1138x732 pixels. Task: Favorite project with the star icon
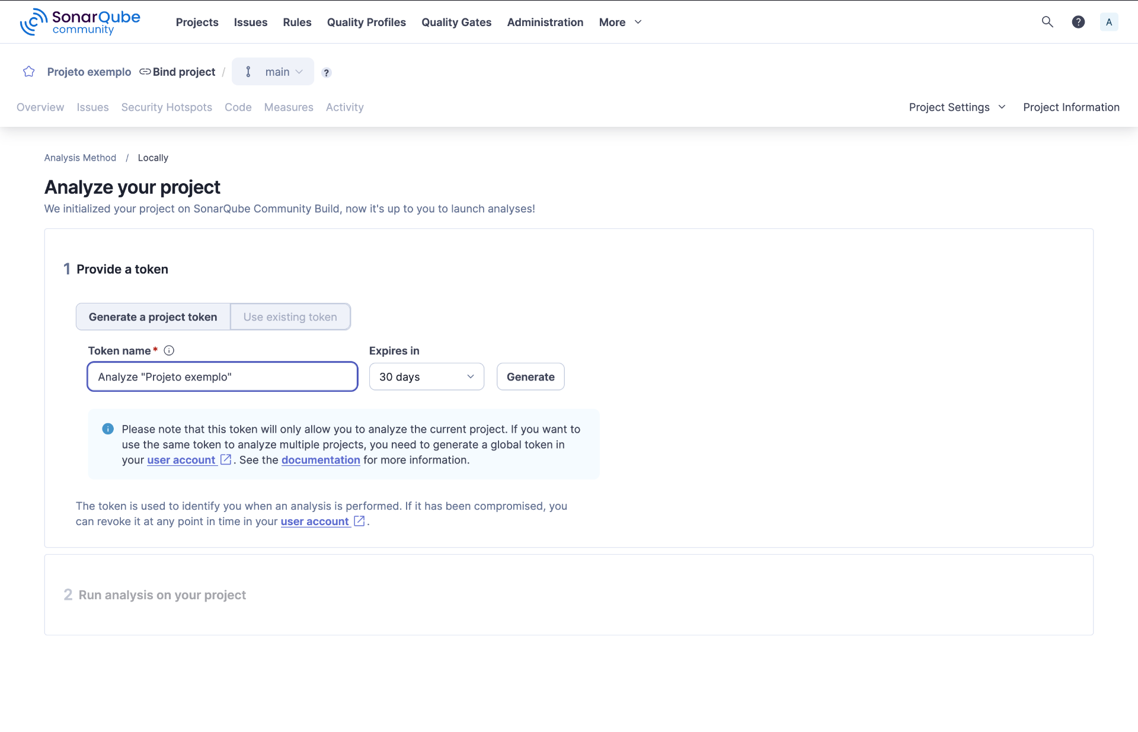tap(28, 72)
